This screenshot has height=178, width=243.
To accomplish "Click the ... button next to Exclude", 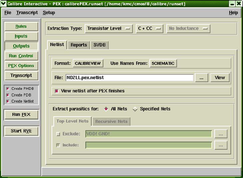I will pos(221,134).
